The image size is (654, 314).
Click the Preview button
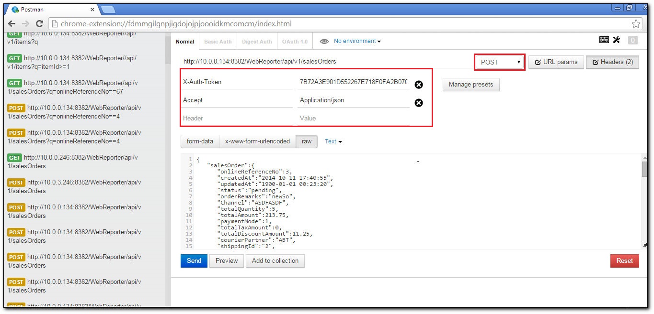[227, 261]
